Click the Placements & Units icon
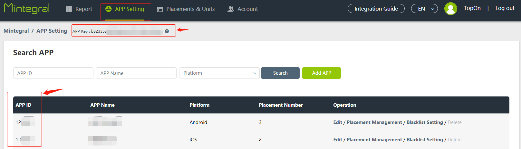 pyautogui.click(x=160, y=9)
